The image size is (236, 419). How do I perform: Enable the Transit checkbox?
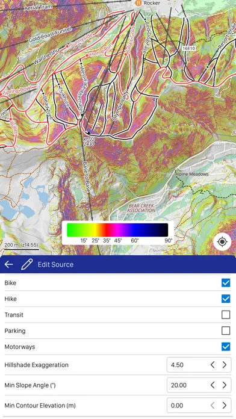226,315
